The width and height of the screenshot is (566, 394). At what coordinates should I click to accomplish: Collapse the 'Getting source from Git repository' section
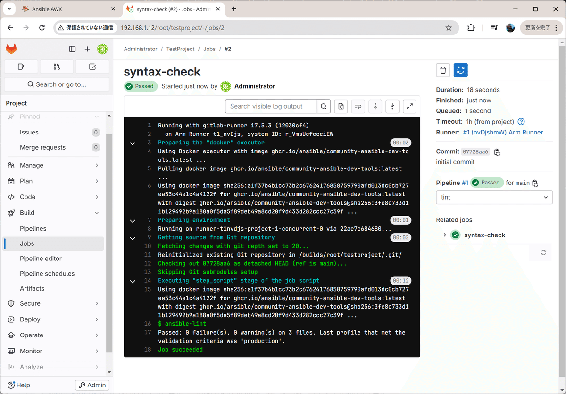point(133,238)
